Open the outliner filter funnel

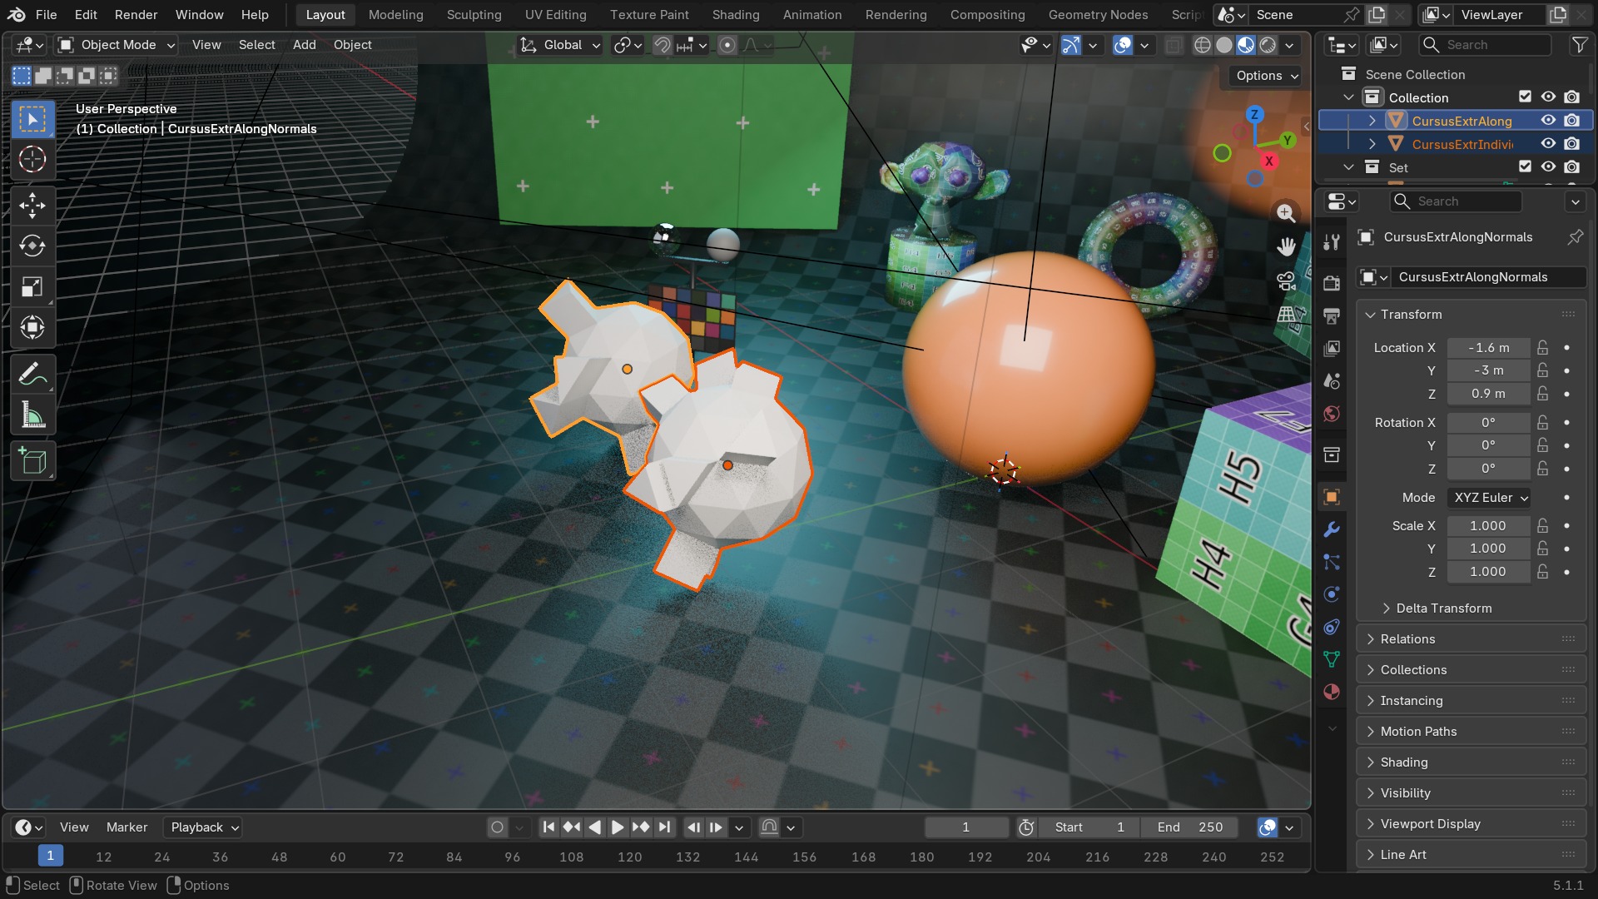(1579, 45)
